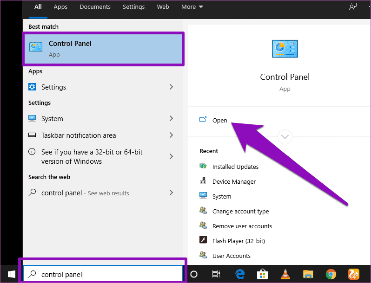The width and height of the screenshot is (371, 283).
Task: Launch VLC media player from taskbar
Action: pos(285,274)
